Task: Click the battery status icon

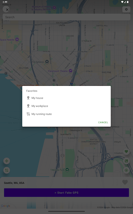Action: [128, 2]
